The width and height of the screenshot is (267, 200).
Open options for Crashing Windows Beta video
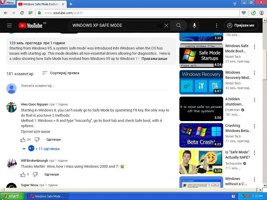click(x=254, y=126)
